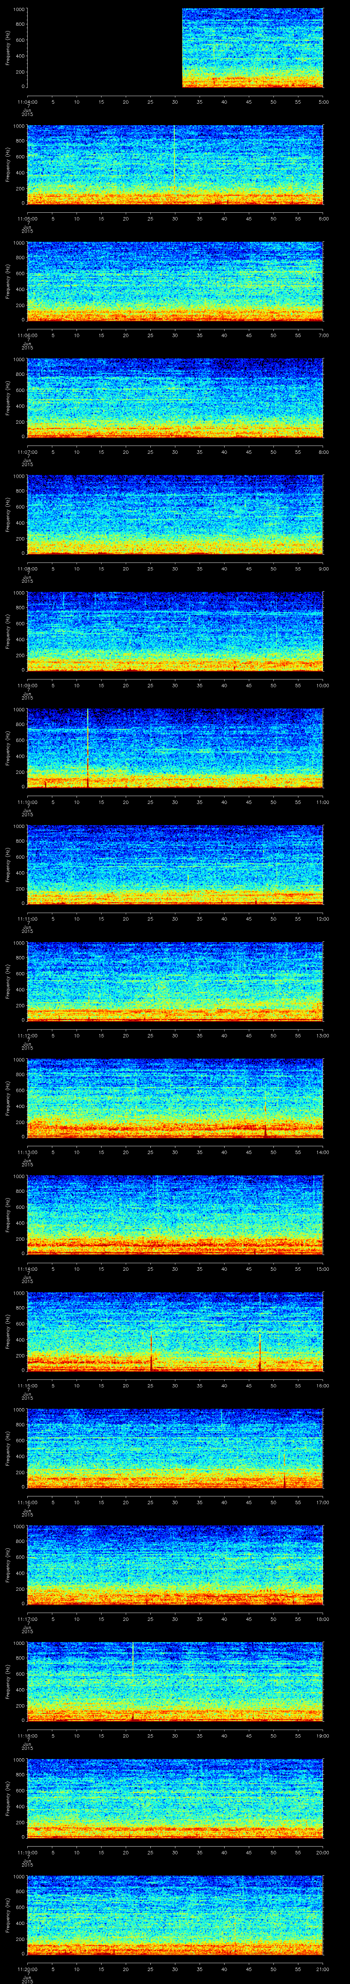
Task: Click the 11:05:00 start time label
Action: 28,219
